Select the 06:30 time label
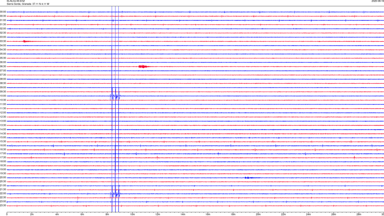This screenshot has height=216, width=384. 3,66
